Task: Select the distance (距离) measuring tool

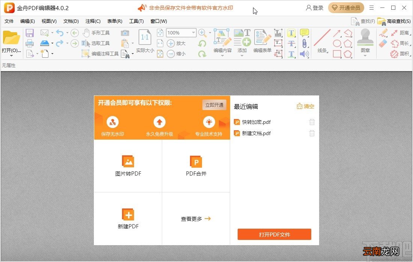Action: click(401, 33)
